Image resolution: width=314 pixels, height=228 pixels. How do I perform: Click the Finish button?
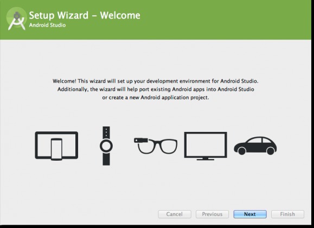point(287,214)
